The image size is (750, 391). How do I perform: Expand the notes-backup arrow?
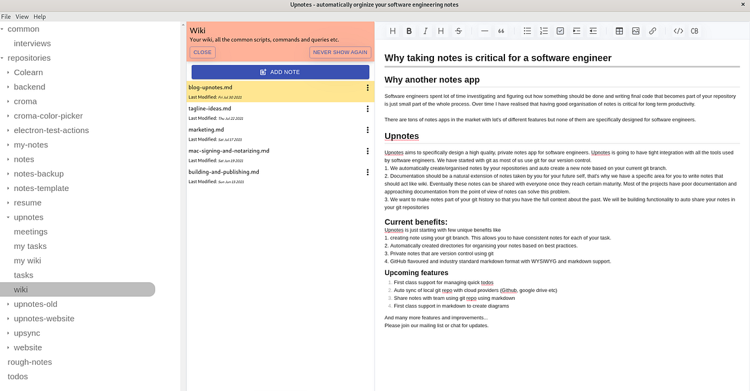tap(8, 174)
